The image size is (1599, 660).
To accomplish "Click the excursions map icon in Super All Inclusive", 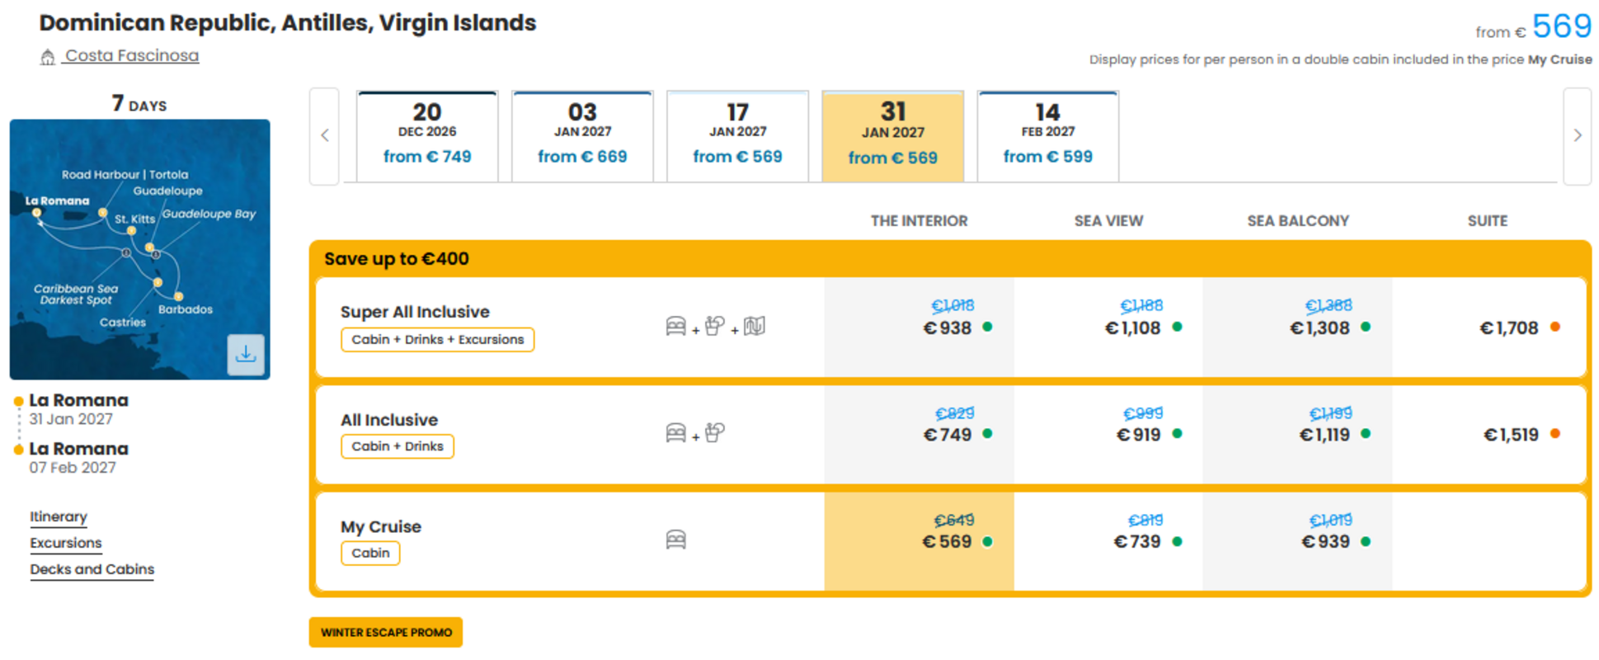I will click(755, 326).
